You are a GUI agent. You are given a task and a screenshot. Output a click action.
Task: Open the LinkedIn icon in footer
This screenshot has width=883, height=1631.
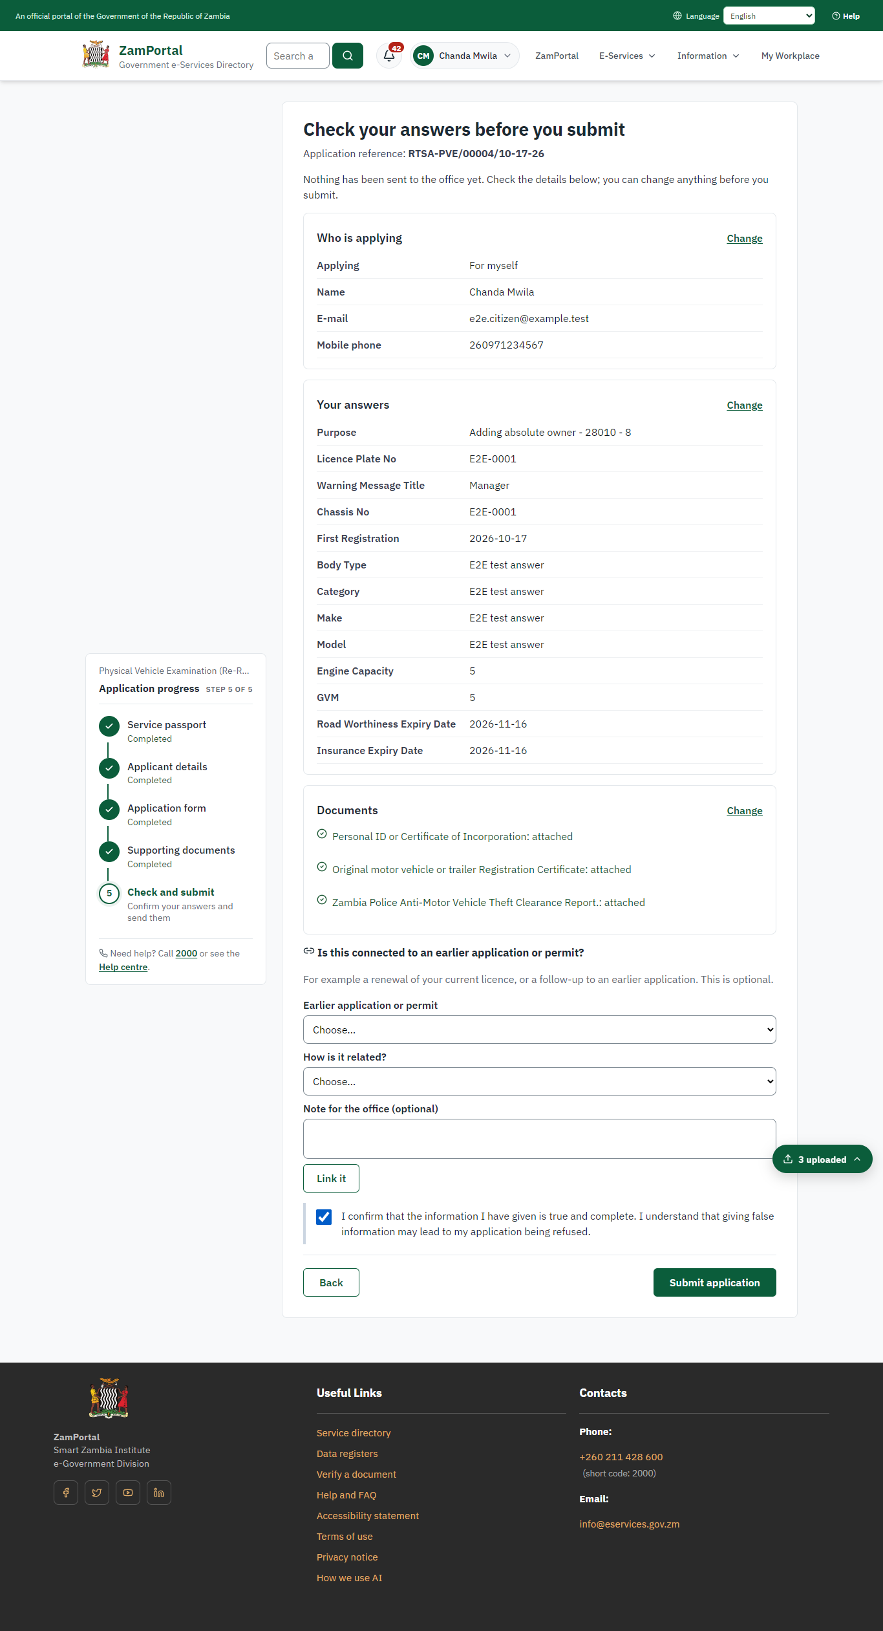click(159, 1493)
